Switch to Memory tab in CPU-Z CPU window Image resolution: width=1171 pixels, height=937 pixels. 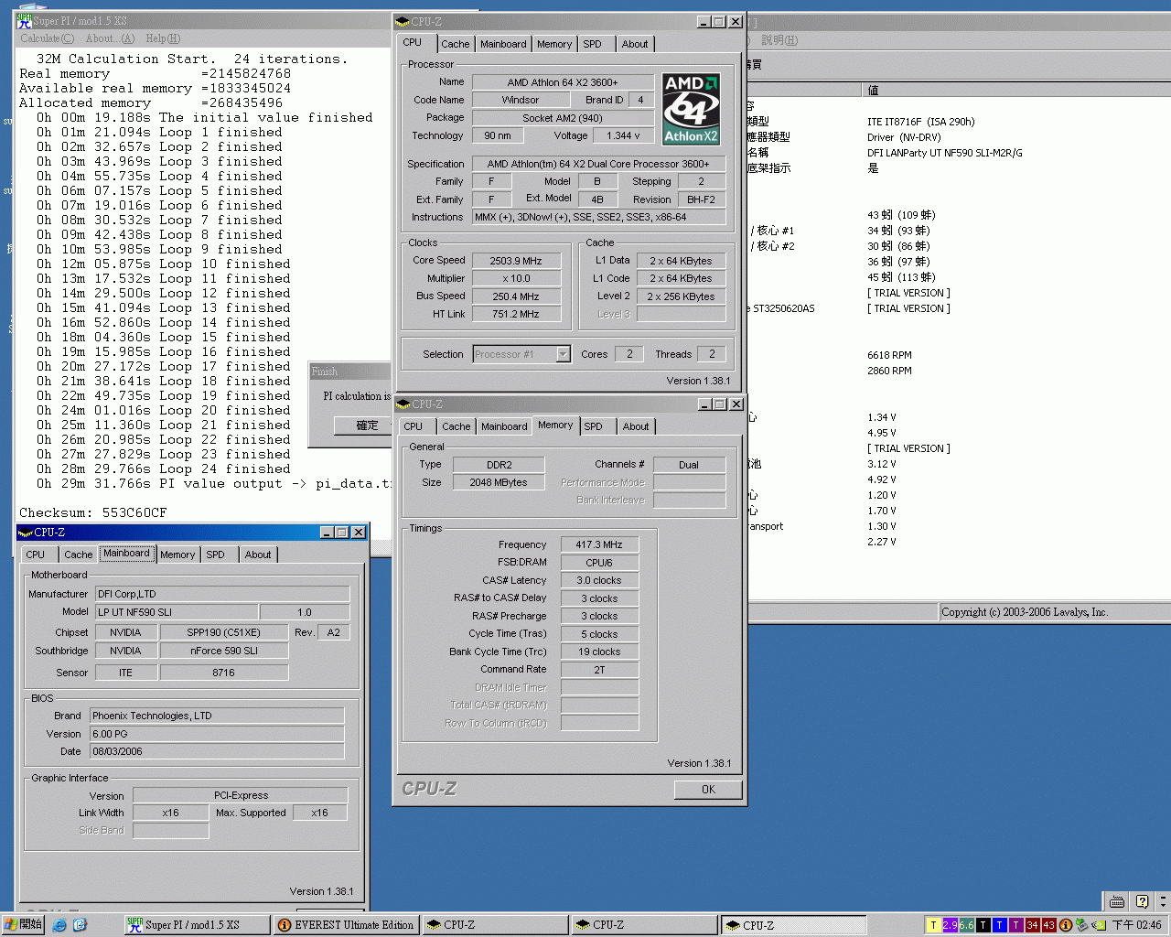coord(554,44)
